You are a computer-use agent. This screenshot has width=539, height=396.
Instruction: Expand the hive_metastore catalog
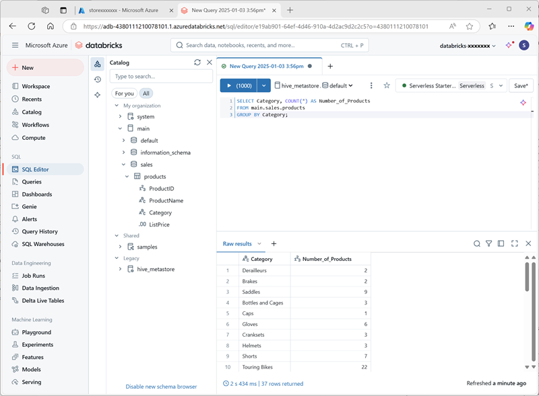point(120,269)
